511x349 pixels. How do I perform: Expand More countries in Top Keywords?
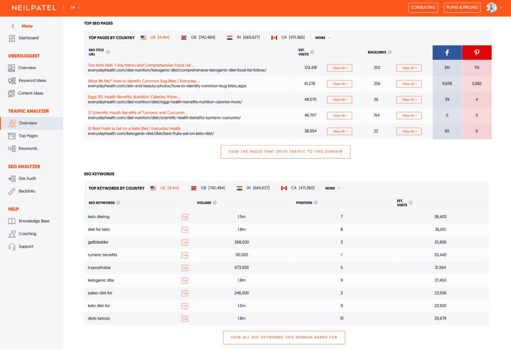click(x=333, y=188)
